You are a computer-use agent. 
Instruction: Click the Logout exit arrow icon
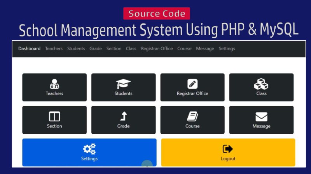pos(228,149)
